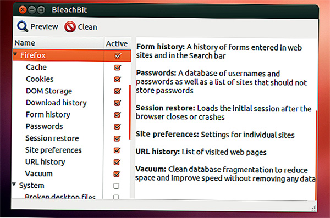Toggle the Cookies checkbox
330x218 pixels.
117,79
